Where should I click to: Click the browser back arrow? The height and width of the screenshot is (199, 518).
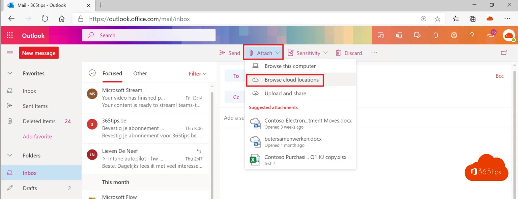coord(11,19)
